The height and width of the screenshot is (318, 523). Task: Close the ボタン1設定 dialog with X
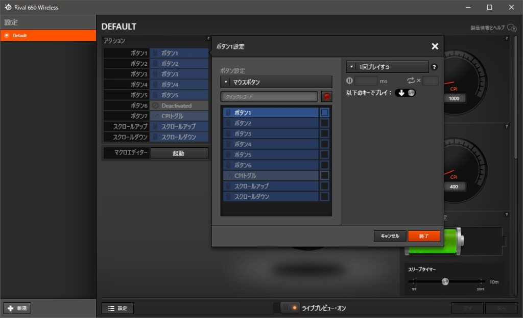coord(435,46)
